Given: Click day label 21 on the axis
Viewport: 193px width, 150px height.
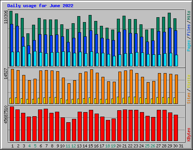Looking at the screenshot, I should [124, 146].
